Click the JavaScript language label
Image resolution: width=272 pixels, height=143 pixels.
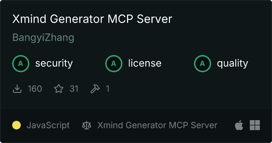[48, 125]
